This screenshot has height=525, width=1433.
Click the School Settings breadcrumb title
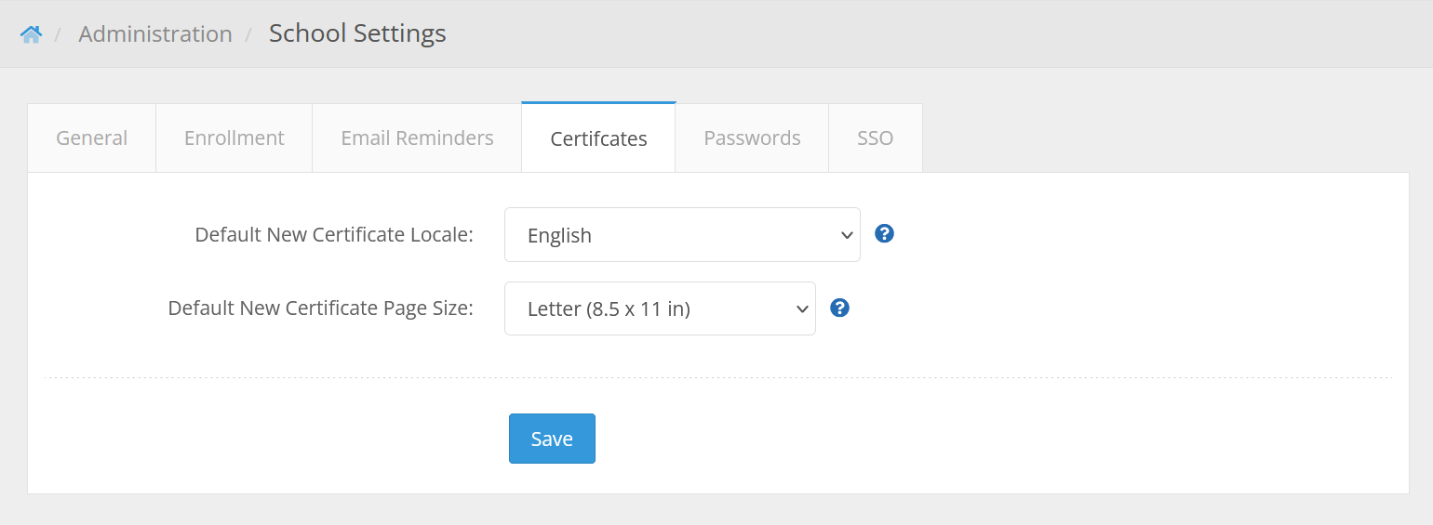(x=357, y=33)
